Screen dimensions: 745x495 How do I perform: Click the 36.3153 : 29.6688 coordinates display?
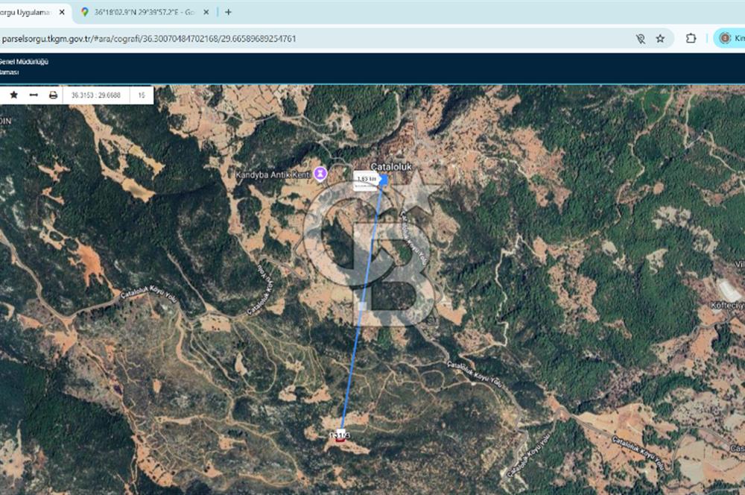pyautogui.click(x=95, y=95)
